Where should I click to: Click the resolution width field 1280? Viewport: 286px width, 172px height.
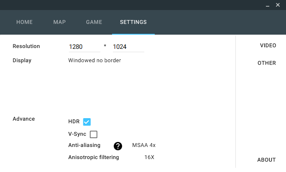84,47
